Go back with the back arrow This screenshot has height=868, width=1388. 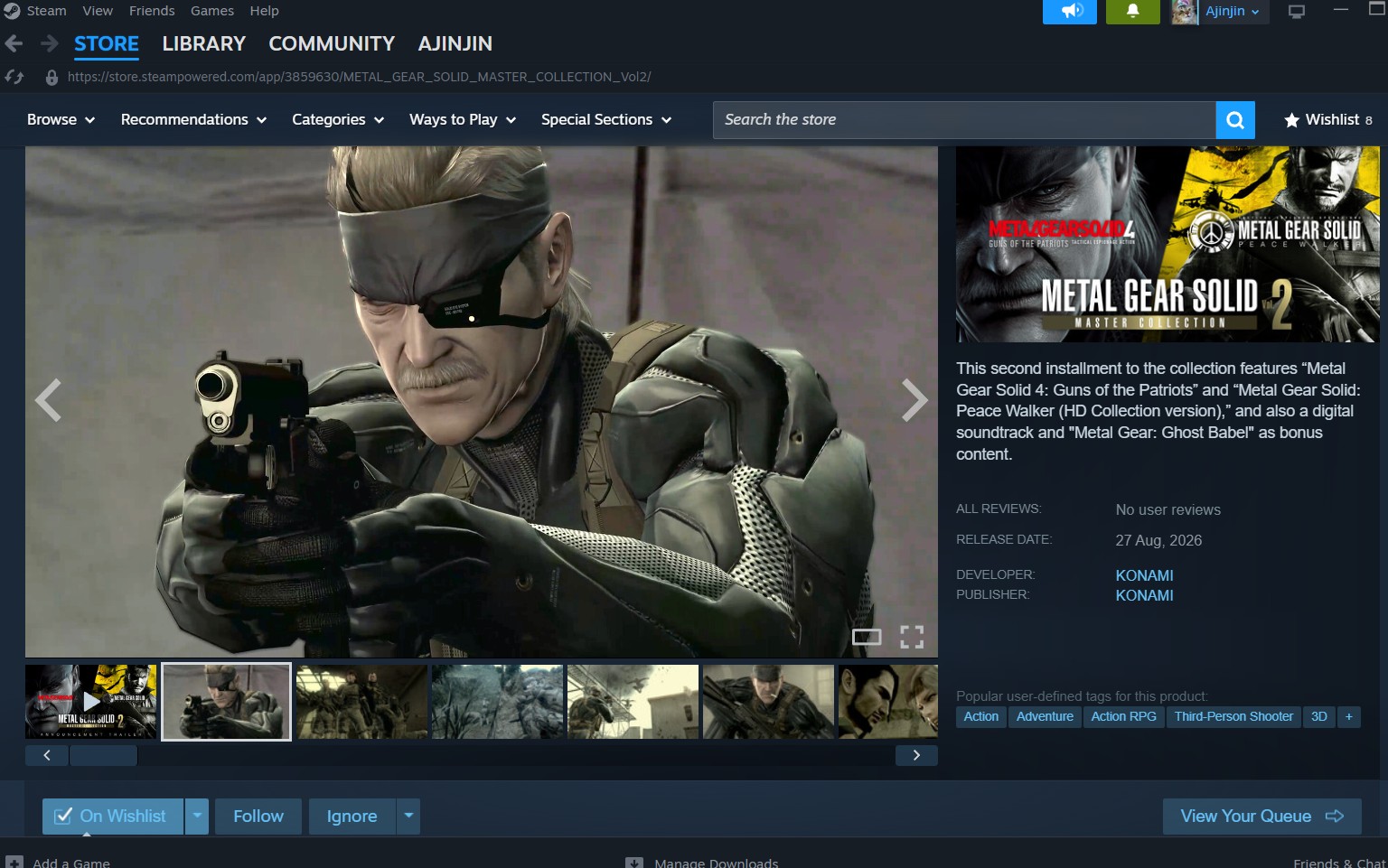pyautogui.click(x=14, y=43)
